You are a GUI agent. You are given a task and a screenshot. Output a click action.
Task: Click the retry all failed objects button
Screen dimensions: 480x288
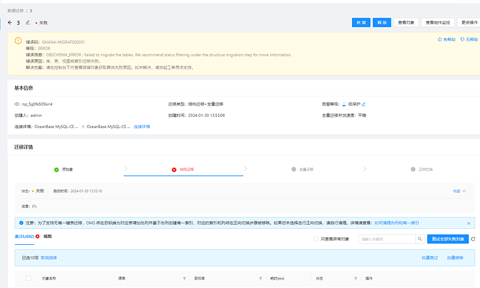(448, 239)
